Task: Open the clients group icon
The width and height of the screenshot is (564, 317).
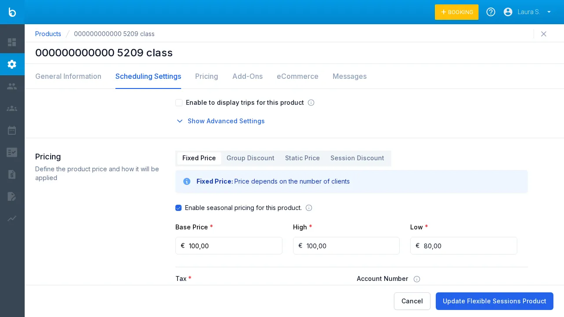Action: pyautogui.click(x=12, y=108)
